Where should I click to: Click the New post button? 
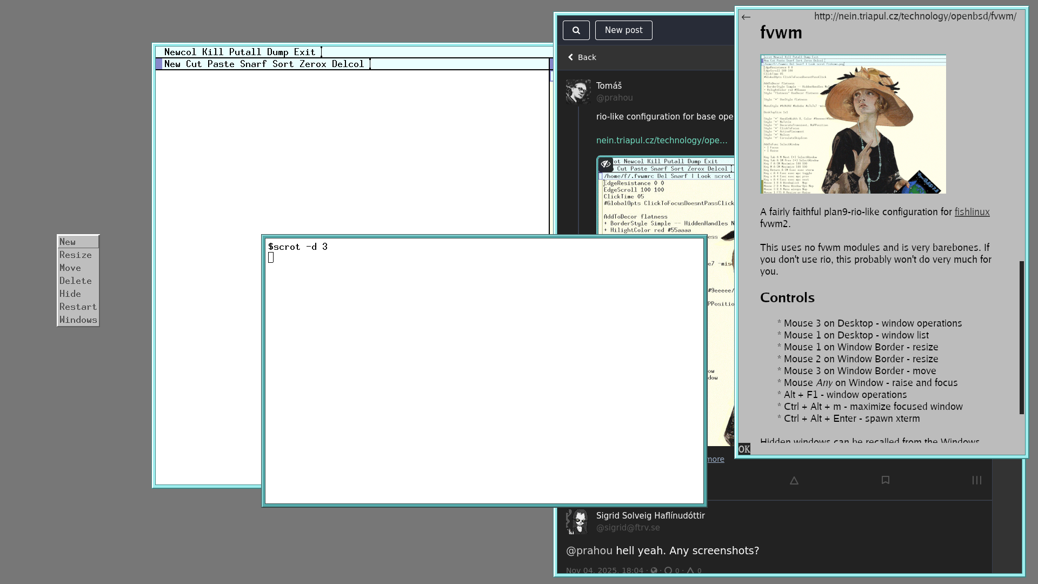tap(623, 30)
